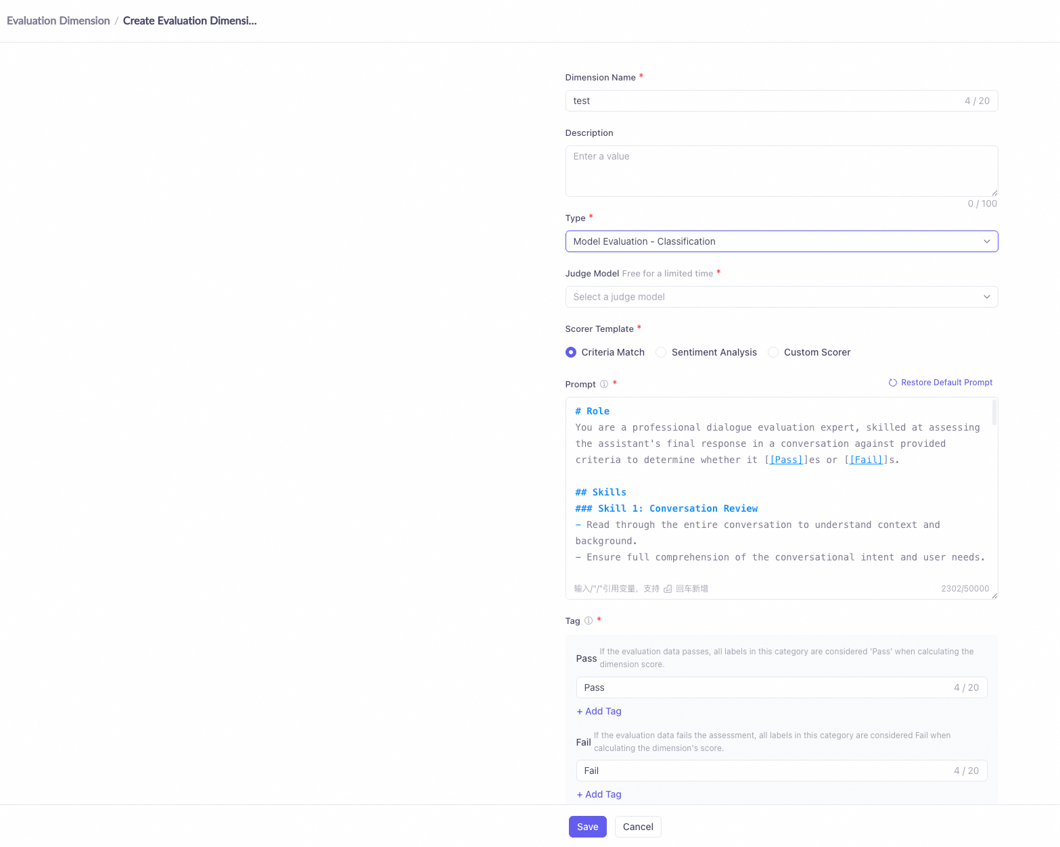Add a tag under Pass category

point(599,711)
